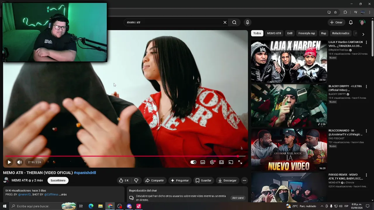Save the video with Guardar
The height and width of the screenshot is (210, 374).
pyautogui.click(x=203, y=181)
